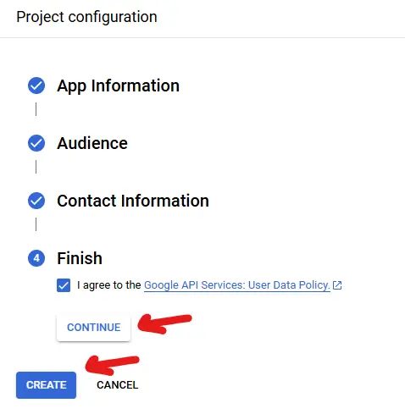Click the Contact Information checkmark icon

tap(36, 201)
